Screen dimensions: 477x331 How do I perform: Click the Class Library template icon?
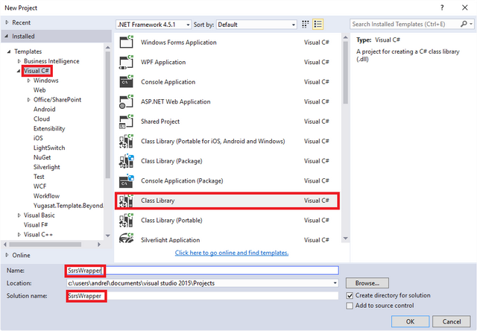coord(126,201)
